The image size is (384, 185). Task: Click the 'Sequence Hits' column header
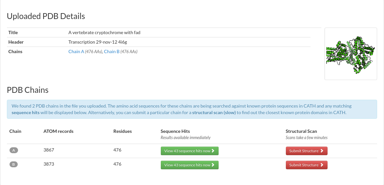pyautogui.click(x=175, y=131)
